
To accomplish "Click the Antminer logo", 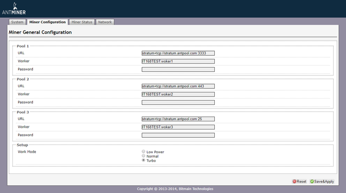I will coord(14,9).
